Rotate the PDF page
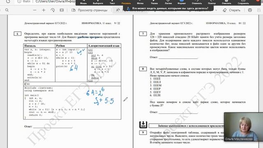This screenshot has height=148, width=263. coord(53,10)
